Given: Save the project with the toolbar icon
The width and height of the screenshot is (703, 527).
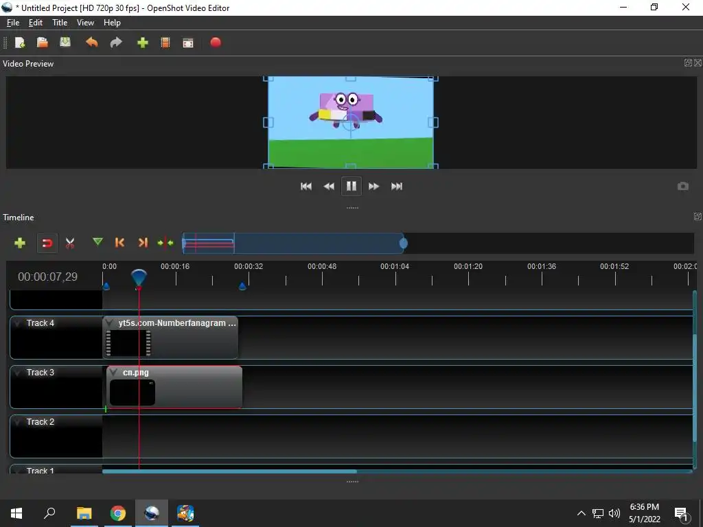Looking at the screenshot, I should point(65,43).
